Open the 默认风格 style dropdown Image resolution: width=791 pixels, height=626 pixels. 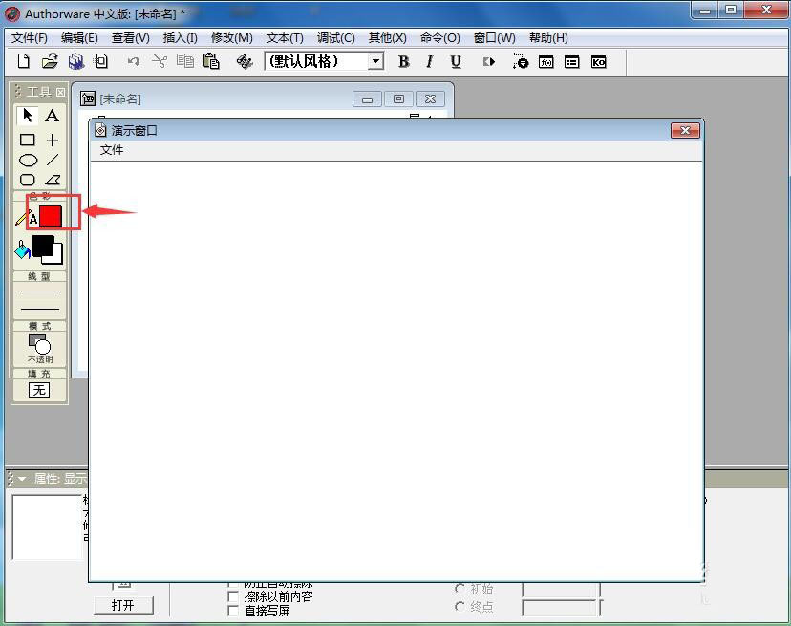374,61
